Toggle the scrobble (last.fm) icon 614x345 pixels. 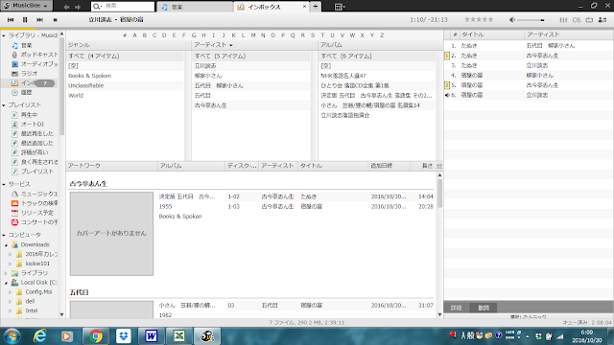tap(577, 19)
